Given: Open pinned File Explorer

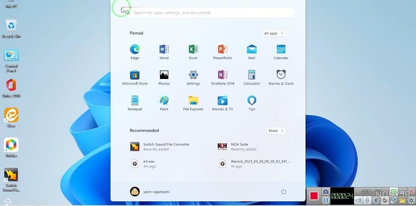Looking at the screenshot, I should coord(193,103).
